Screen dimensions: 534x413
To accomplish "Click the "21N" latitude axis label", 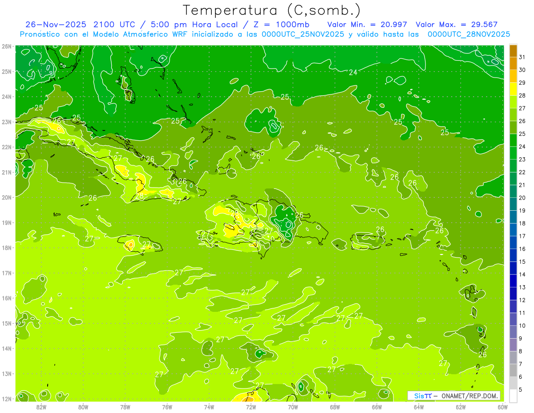I will [6, 172].
